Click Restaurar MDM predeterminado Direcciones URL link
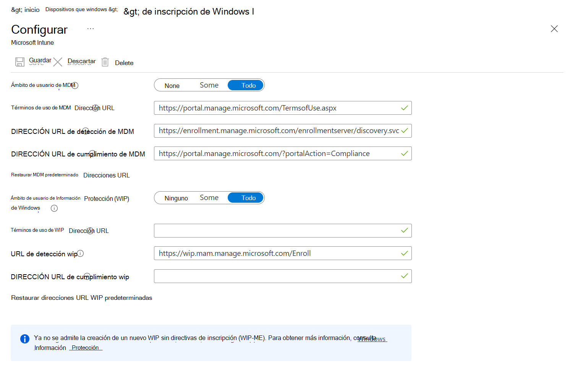This screenshot has width=570, height=371. click(70, 175)
